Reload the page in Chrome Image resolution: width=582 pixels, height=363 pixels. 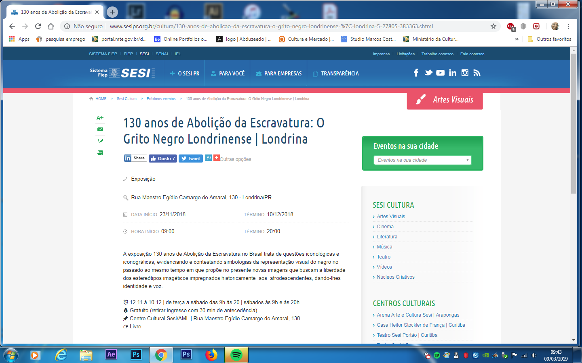tap(38, 26)
